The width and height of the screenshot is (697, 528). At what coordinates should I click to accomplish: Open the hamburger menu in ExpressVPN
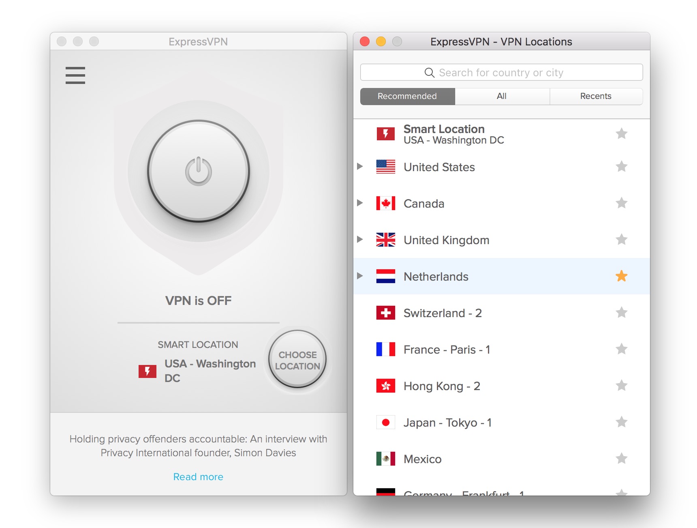[75, 75]
